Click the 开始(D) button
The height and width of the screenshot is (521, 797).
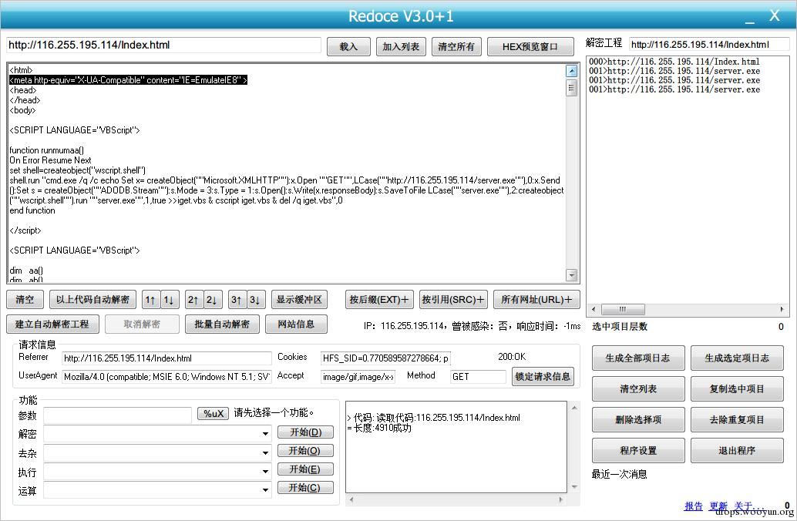305,432
